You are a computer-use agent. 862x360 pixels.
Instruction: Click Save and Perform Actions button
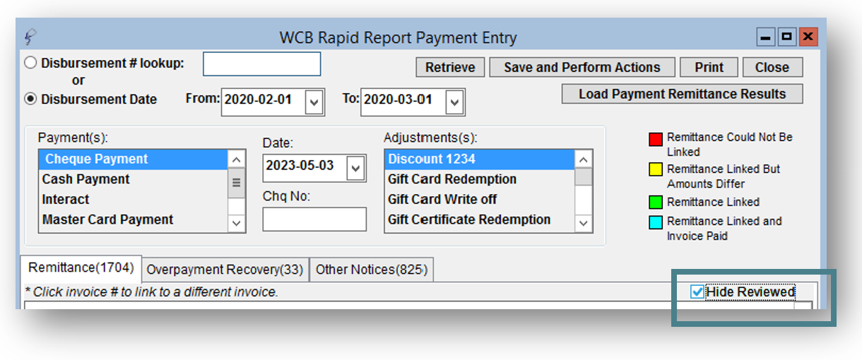[582, 68]
